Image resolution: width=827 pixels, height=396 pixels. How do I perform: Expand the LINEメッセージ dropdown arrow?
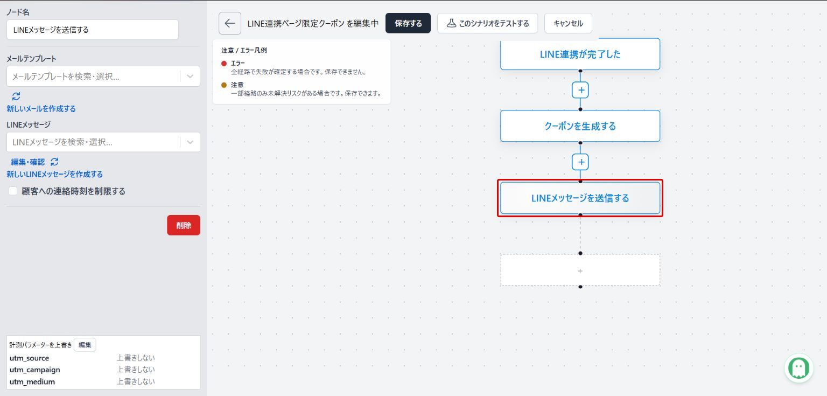click(190, 142)
